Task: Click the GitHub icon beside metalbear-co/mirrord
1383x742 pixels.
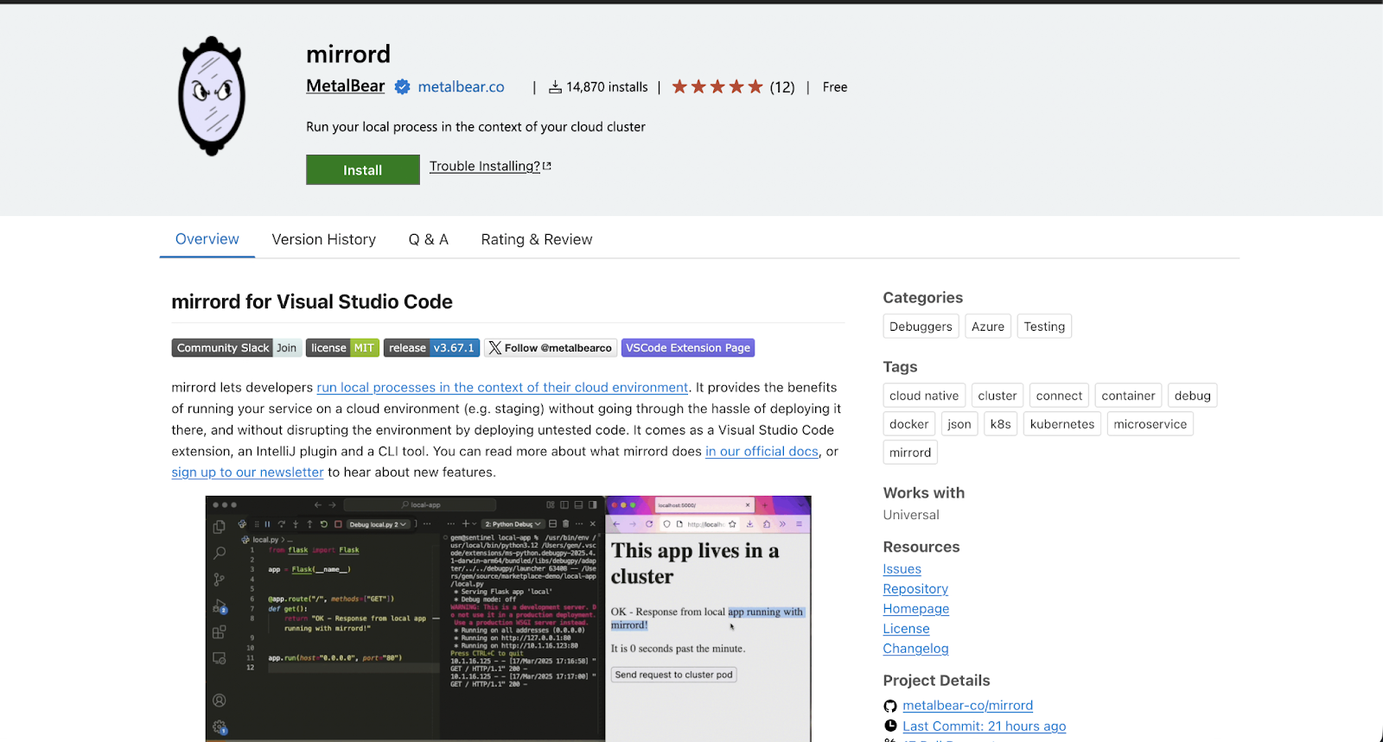Action: (890, 706)
